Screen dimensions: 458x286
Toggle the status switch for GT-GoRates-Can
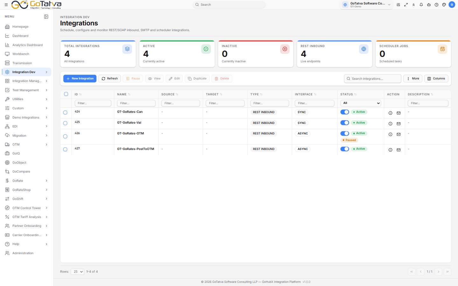point(345,112)
